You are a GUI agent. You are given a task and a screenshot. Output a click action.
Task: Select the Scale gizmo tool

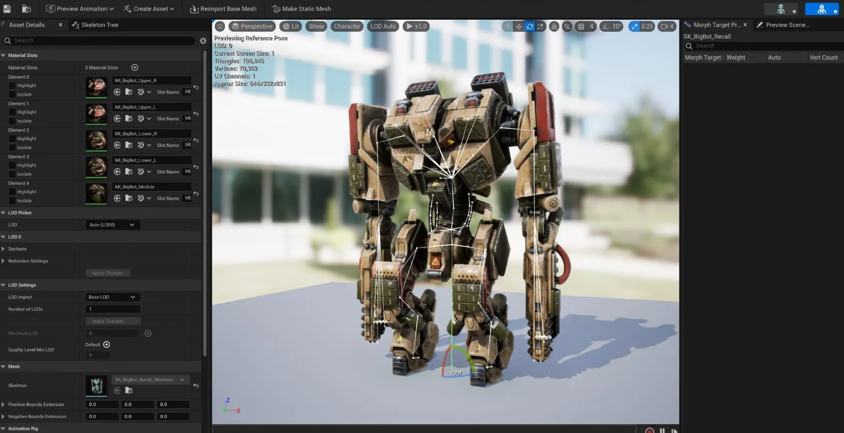click(540, 26)
